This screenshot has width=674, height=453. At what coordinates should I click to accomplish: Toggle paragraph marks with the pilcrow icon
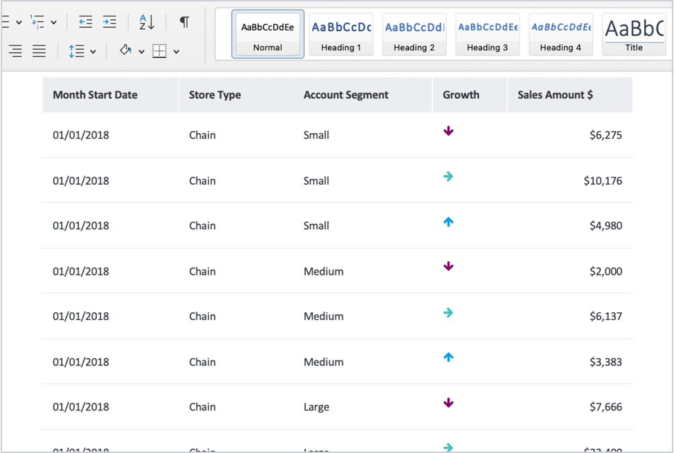tap(184, 22)
